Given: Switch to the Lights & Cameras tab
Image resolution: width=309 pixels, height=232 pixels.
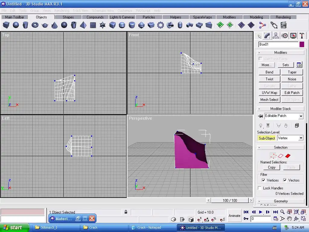Looking at the screenshot, I should coord(122,17).
